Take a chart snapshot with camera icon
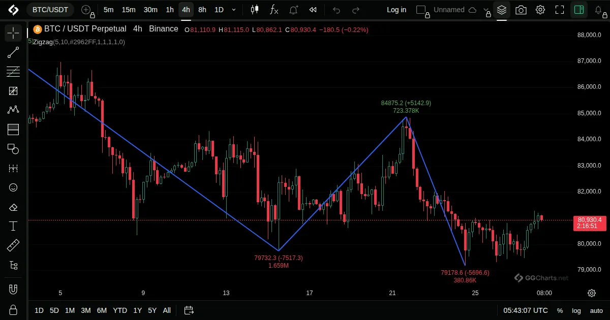Screen dimensions: 610x320 click(521, 10)
